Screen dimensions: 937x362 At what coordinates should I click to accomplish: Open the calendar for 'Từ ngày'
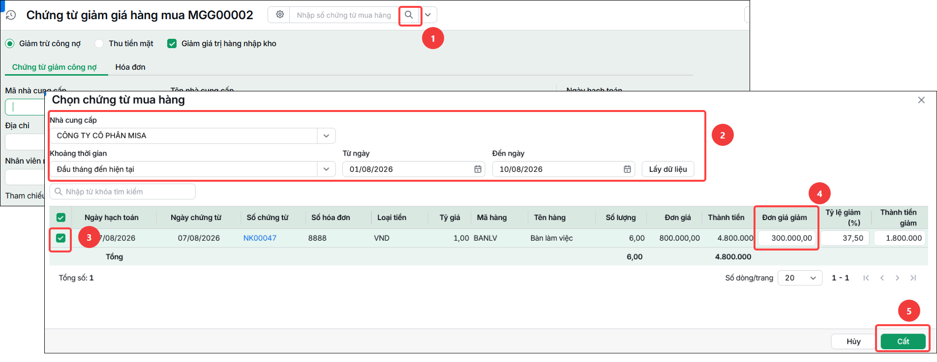(478, 169)
